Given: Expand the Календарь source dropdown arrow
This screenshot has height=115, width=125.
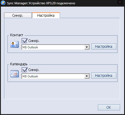Looking at the screenshot, I should click(87, 76).
